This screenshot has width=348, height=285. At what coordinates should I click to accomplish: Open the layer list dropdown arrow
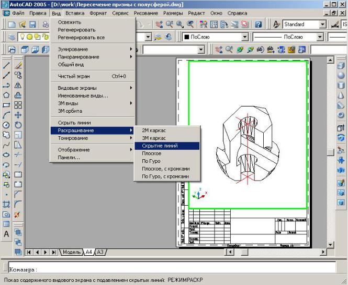pos(148,37)
